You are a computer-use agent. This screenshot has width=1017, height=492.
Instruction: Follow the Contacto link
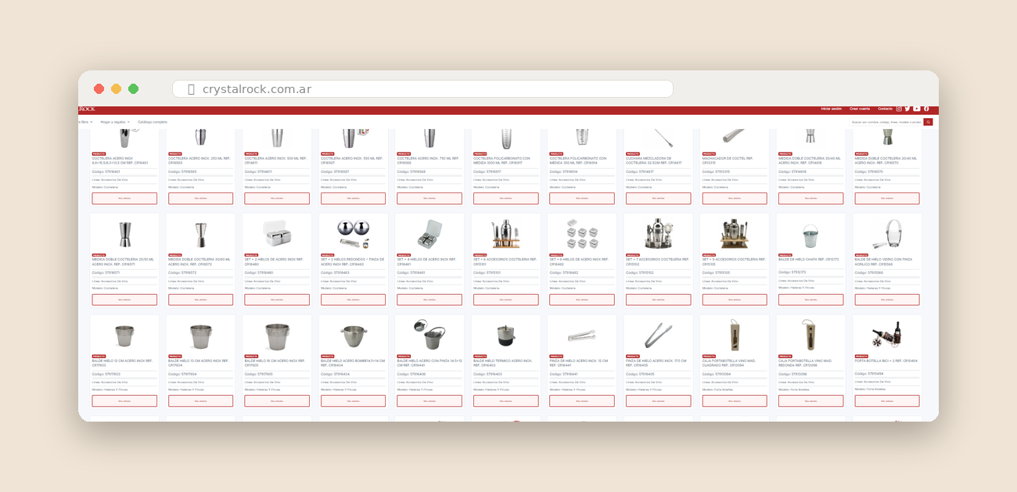tap(885, 109)
